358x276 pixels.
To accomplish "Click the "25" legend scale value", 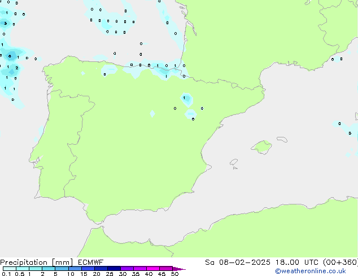I will [x=110, y=274].
